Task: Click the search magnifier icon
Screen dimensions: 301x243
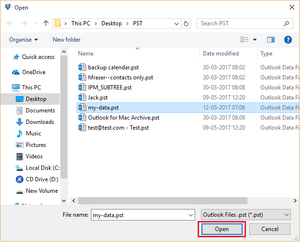Action: coord(286,23)
